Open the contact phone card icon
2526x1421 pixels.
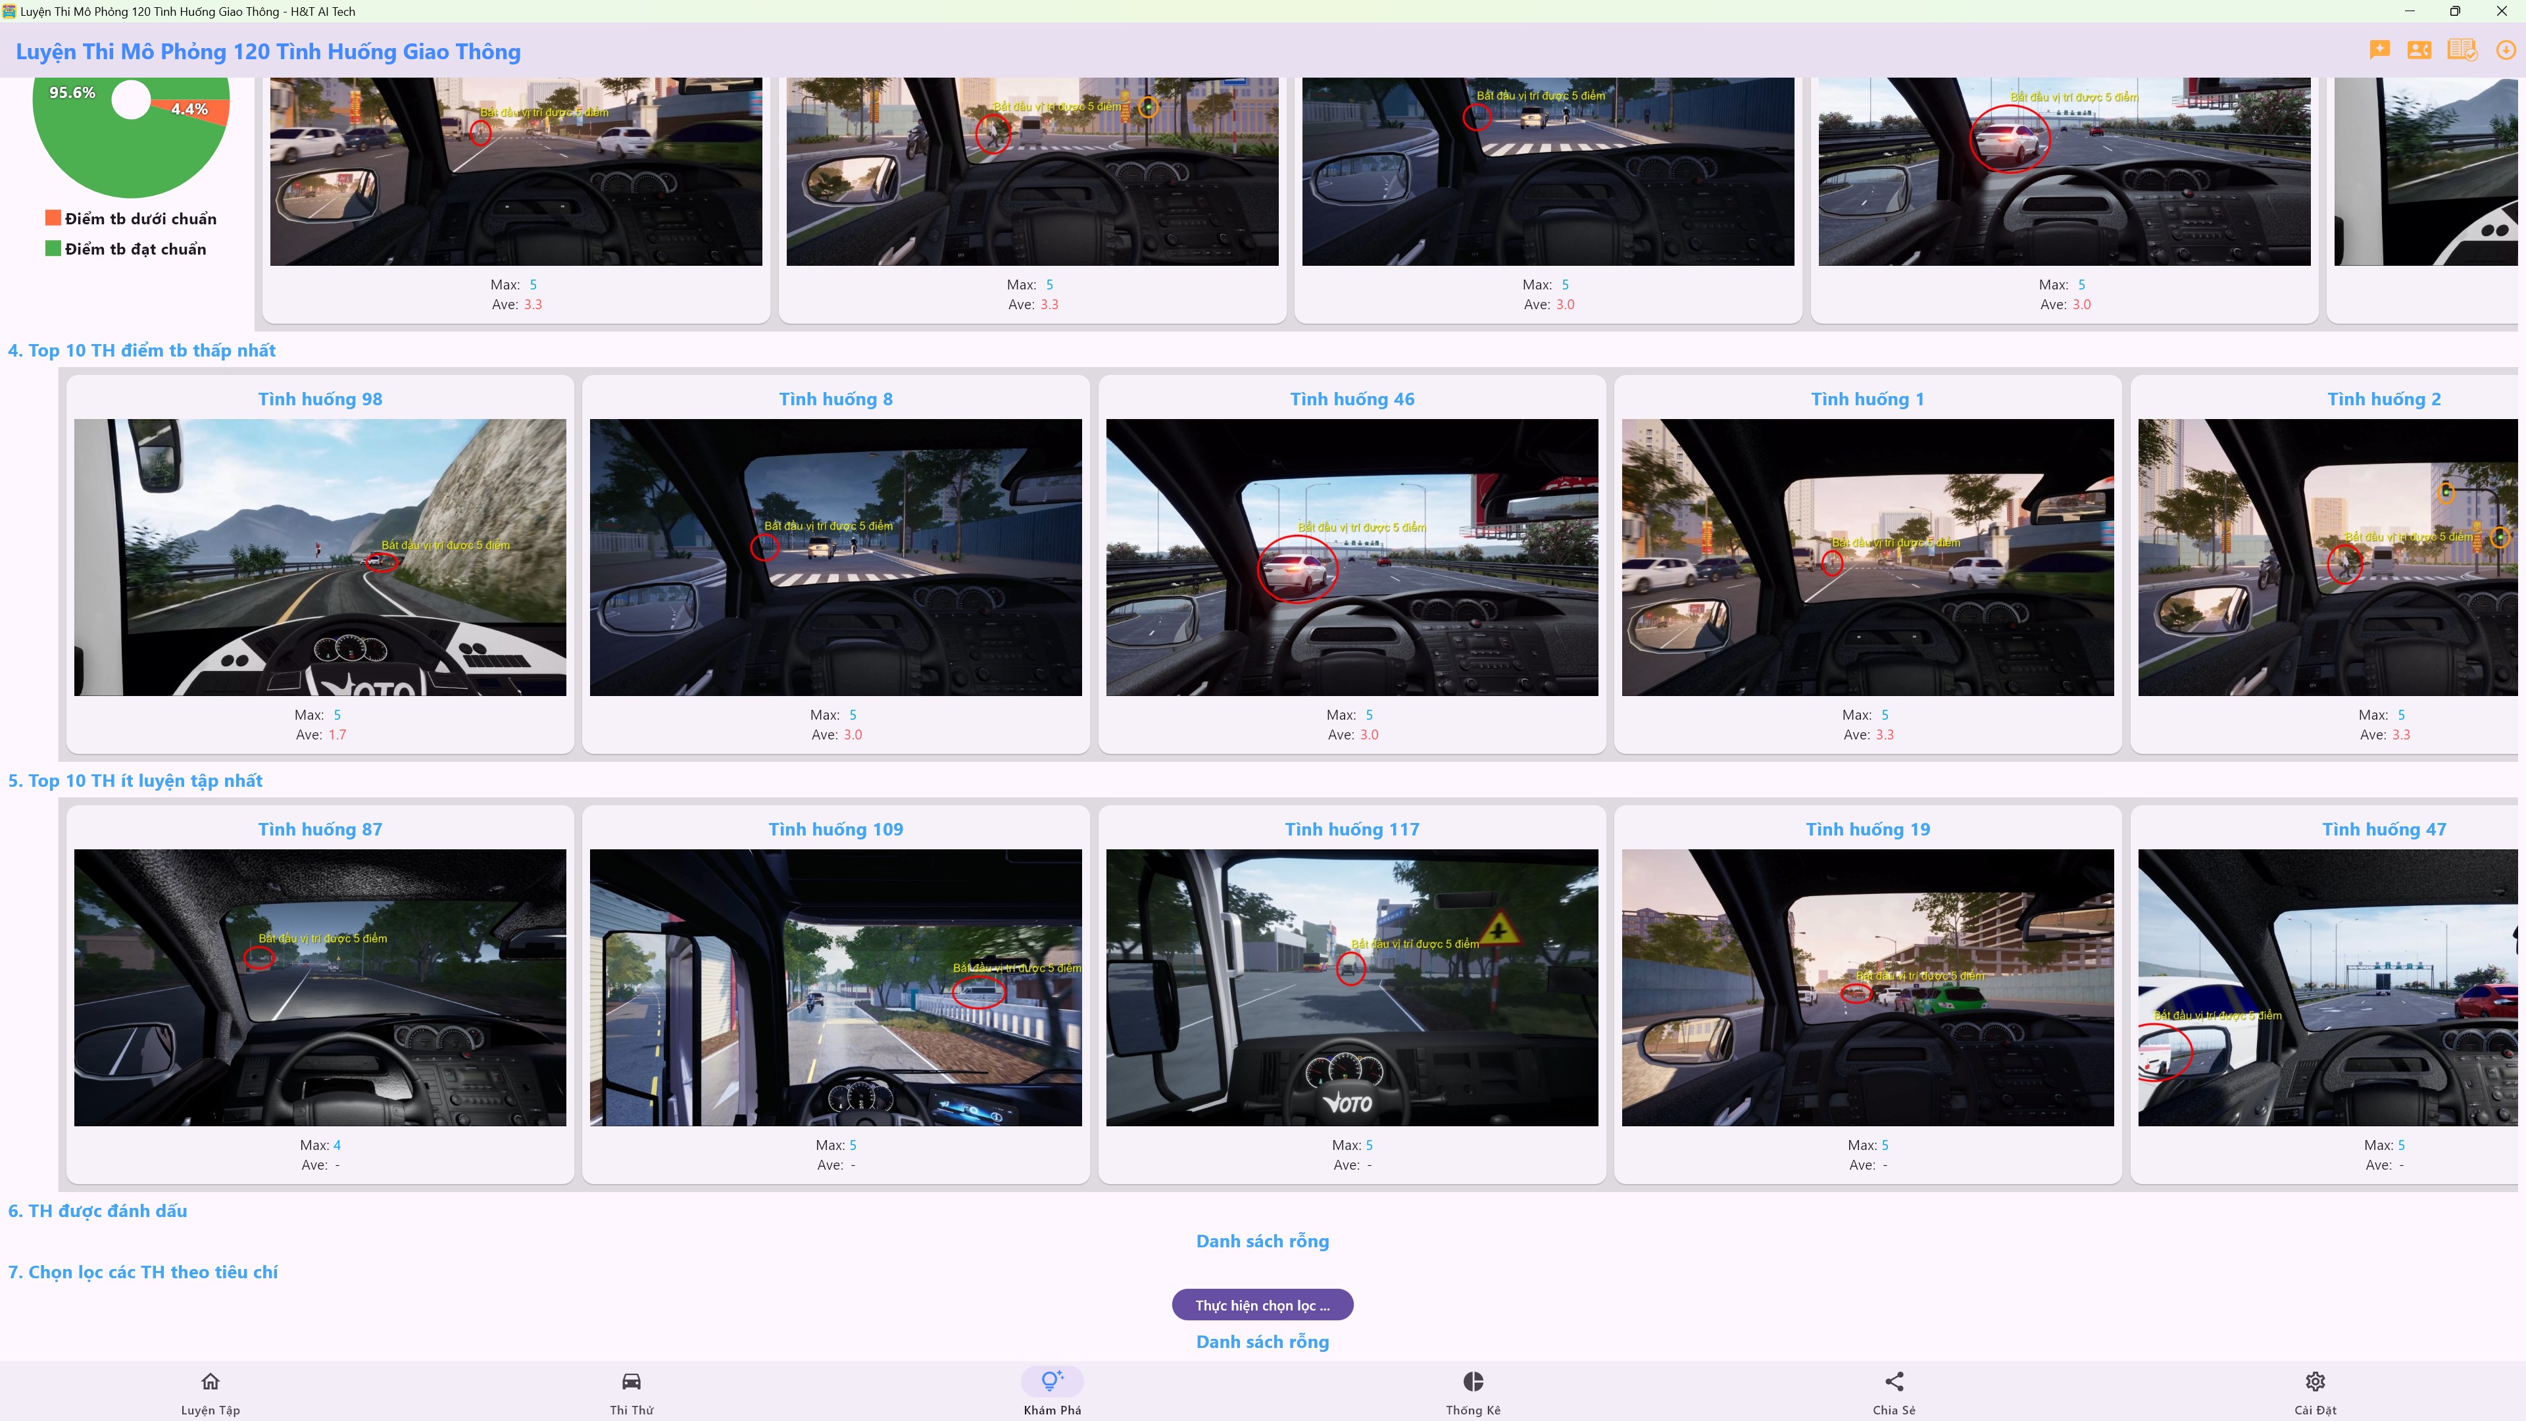pos(2419,50)
